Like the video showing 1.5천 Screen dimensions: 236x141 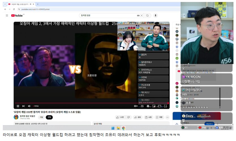(120, 117)
